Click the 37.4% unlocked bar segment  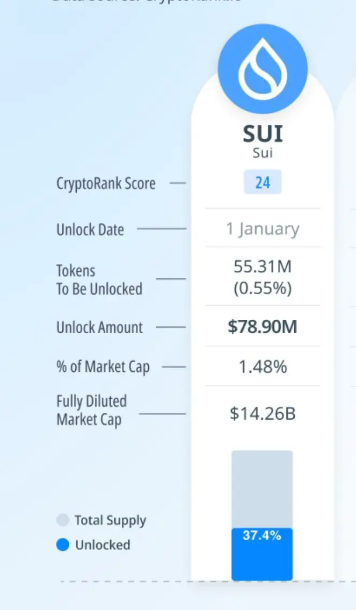pyautogui.click(x=263, y=554)
